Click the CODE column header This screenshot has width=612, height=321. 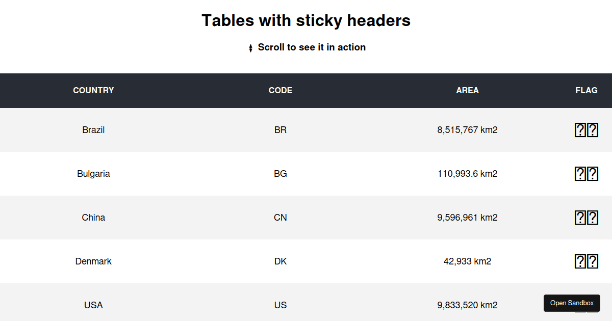pos(280,90)
